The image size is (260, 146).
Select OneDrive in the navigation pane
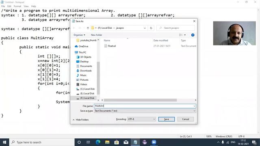[82, 46]
